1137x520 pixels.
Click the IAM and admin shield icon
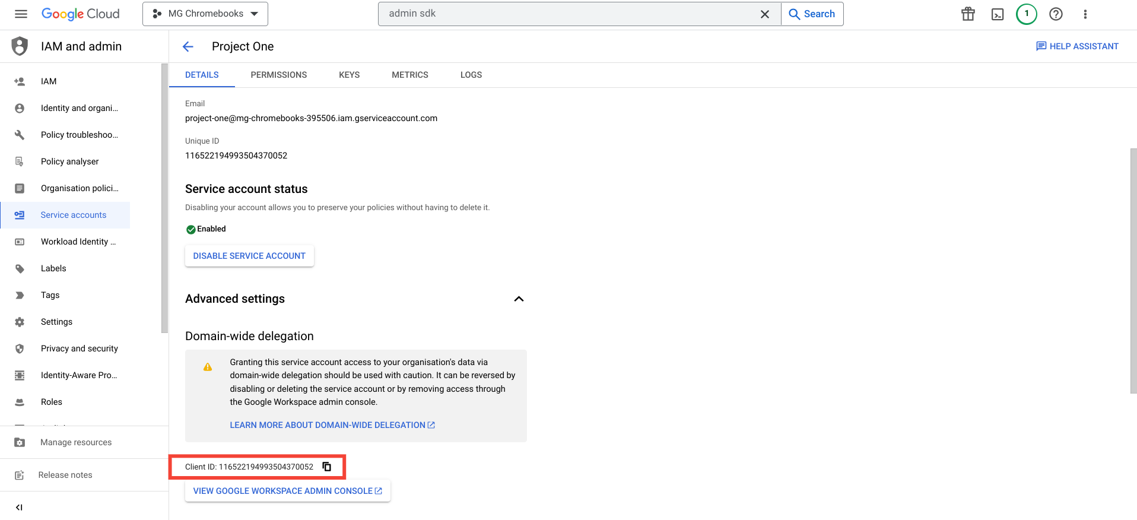tap(20, 46)
